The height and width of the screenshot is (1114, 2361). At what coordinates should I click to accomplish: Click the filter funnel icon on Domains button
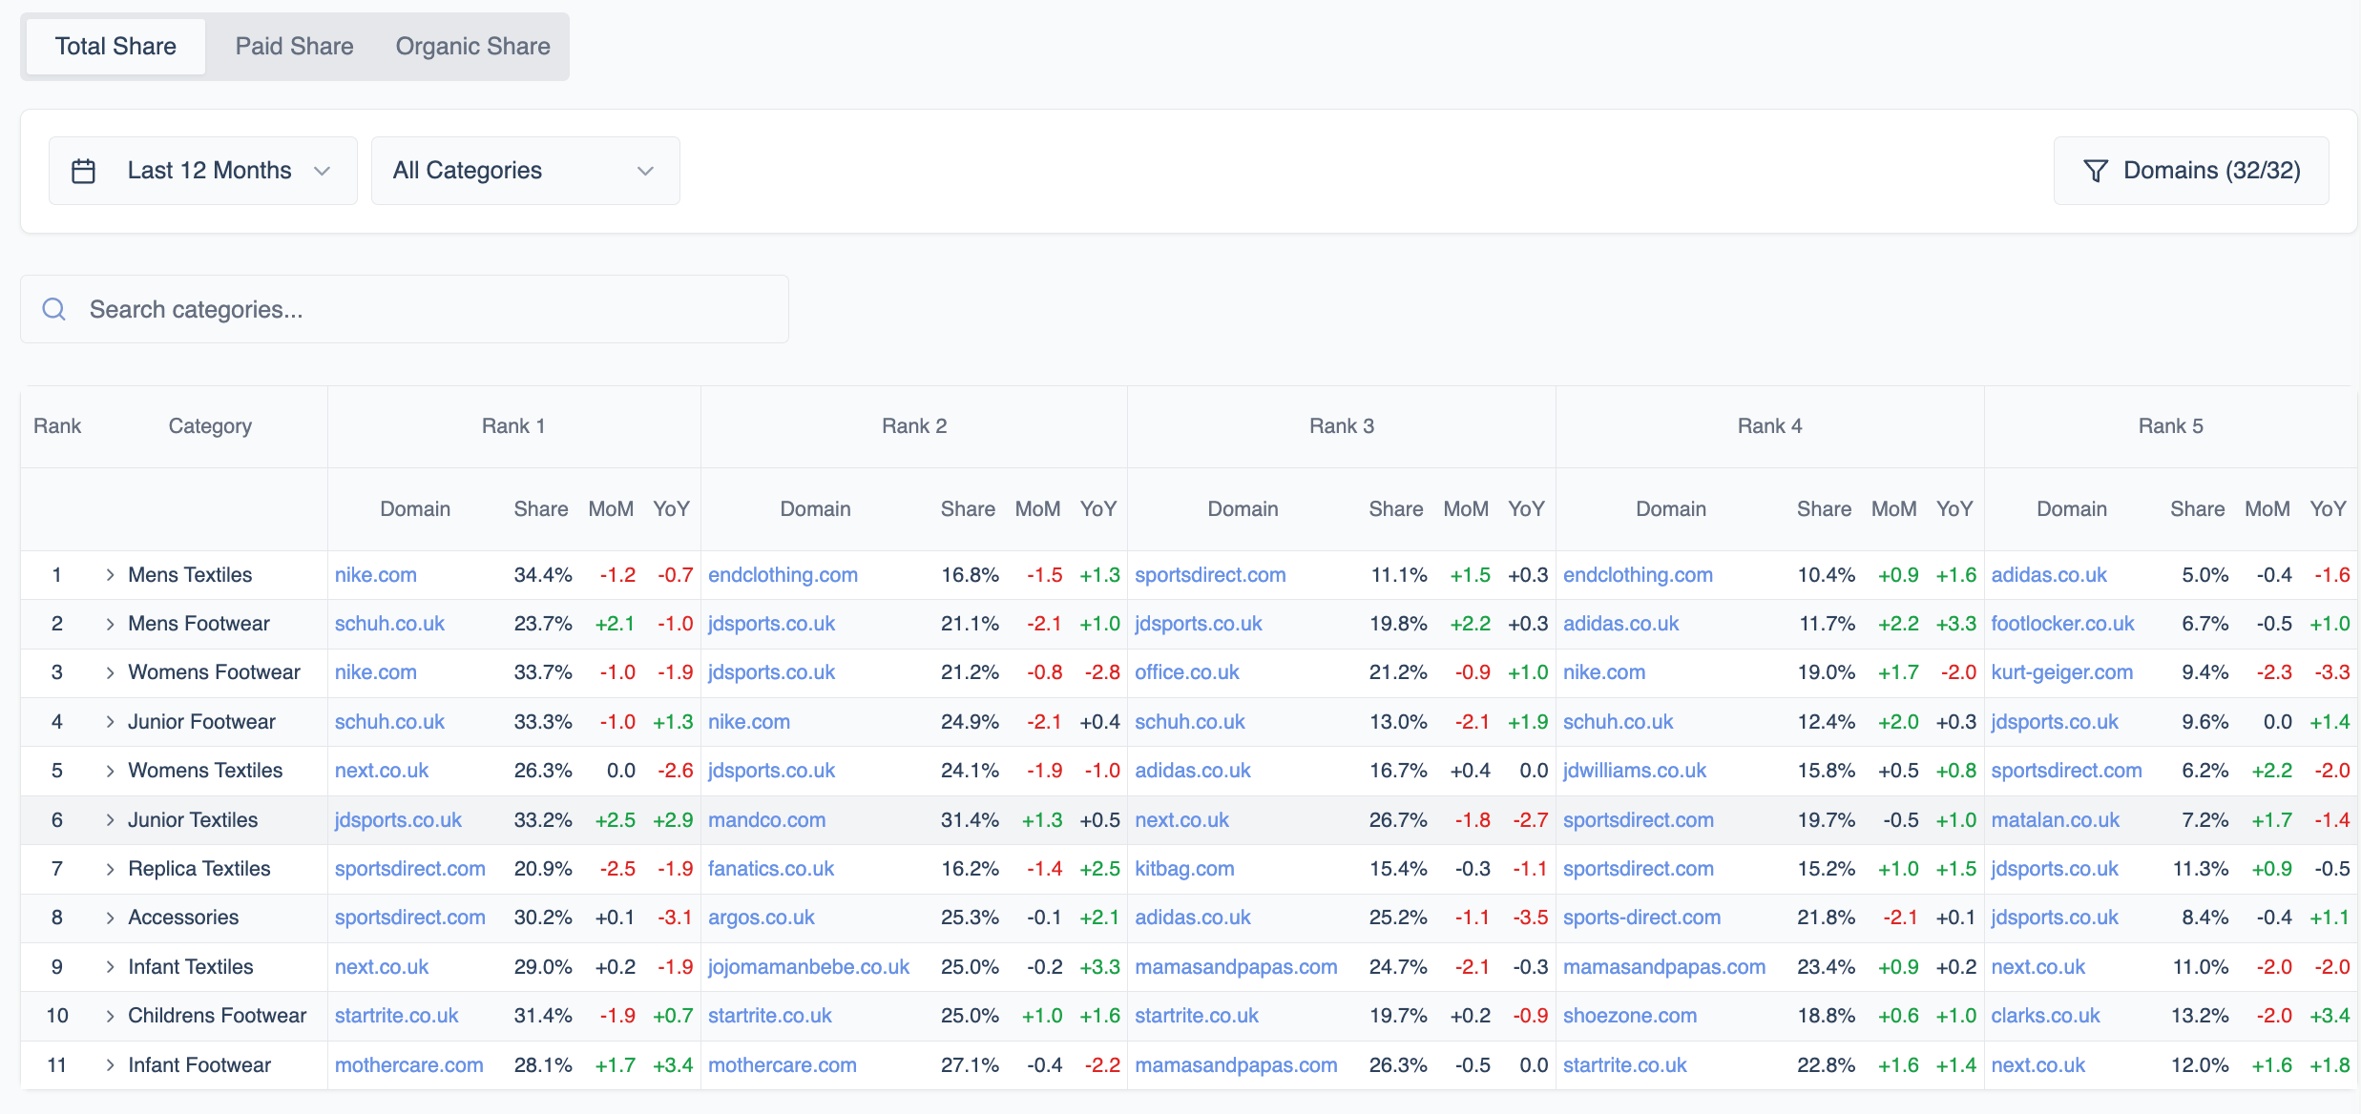[2096, 171]
